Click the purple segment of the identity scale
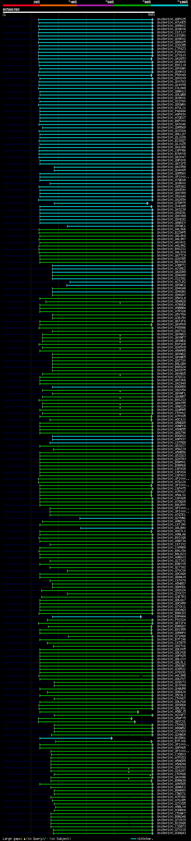This screenshot has width=191, height=841. pyautogui.click(x=95, y=5)
